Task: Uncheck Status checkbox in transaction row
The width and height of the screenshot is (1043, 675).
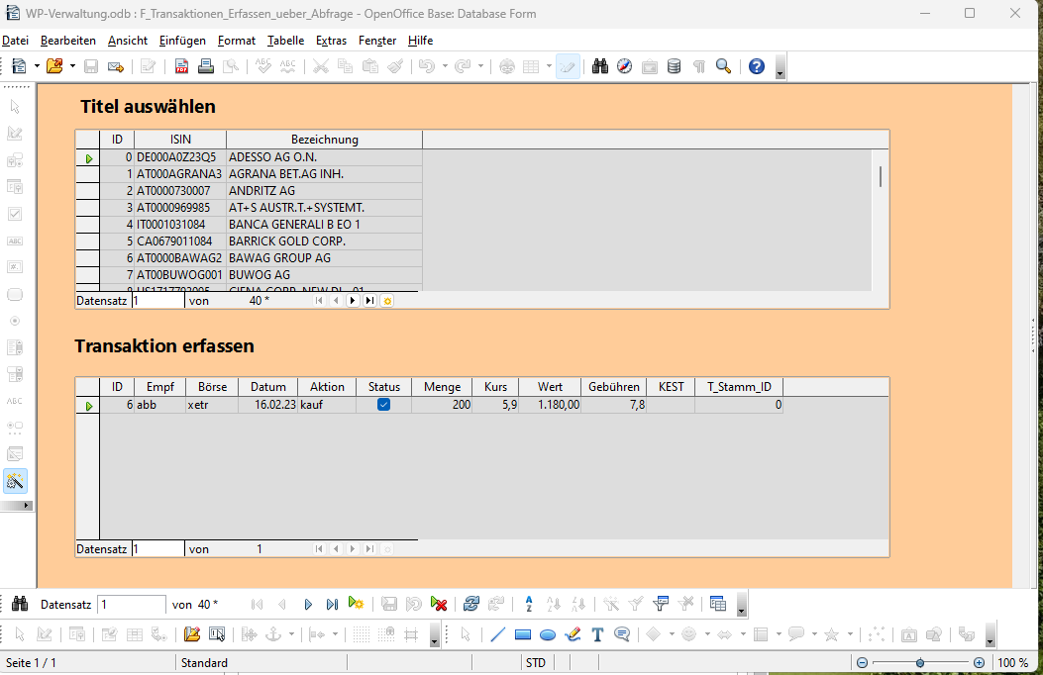Action: 383,405
